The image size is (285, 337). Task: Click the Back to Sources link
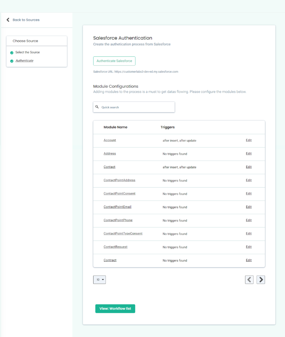(26, 20)
